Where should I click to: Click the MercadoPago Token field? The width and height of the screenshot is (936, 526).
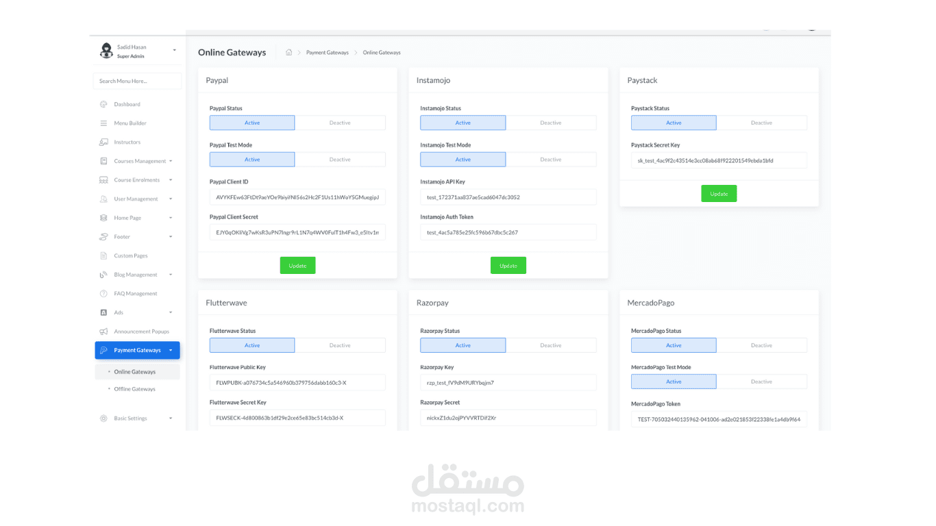click(x=719, y=419)
